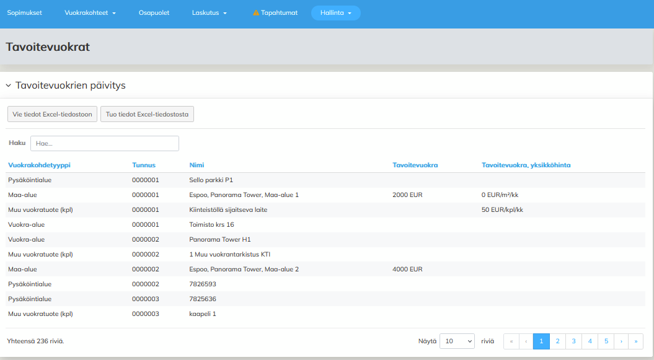
Task: Go to previous page with single-left arrow
Action: (526, 341)
